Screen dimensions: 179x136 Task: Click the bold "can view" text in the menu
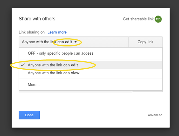71,73
